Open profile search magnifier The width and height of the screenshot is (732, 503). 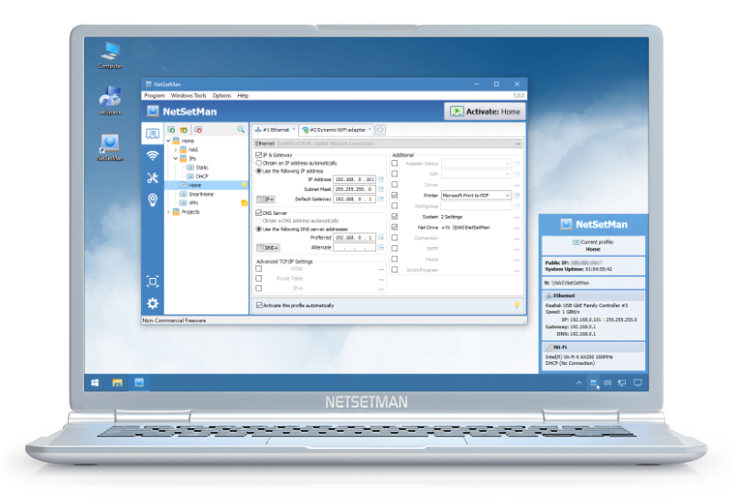[241, 129]
